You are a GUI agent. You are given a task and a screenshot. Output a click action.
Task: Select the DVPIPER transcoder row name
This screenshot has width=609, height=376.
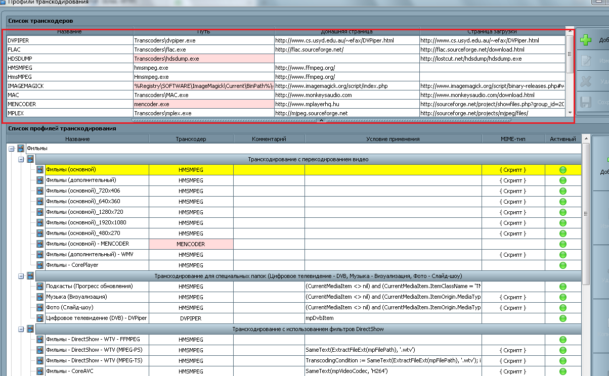[x=70, y=40]
